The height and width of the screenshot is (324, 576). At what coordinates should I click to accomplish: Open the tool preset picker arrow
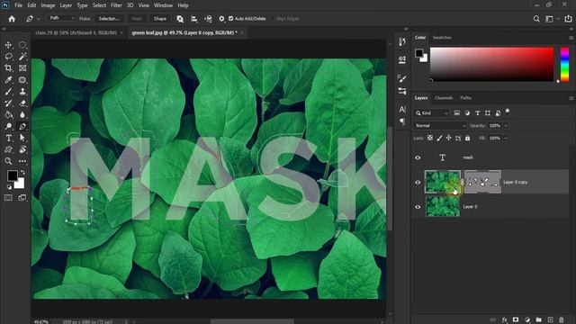pyautogui.click(x=38, y=19)
